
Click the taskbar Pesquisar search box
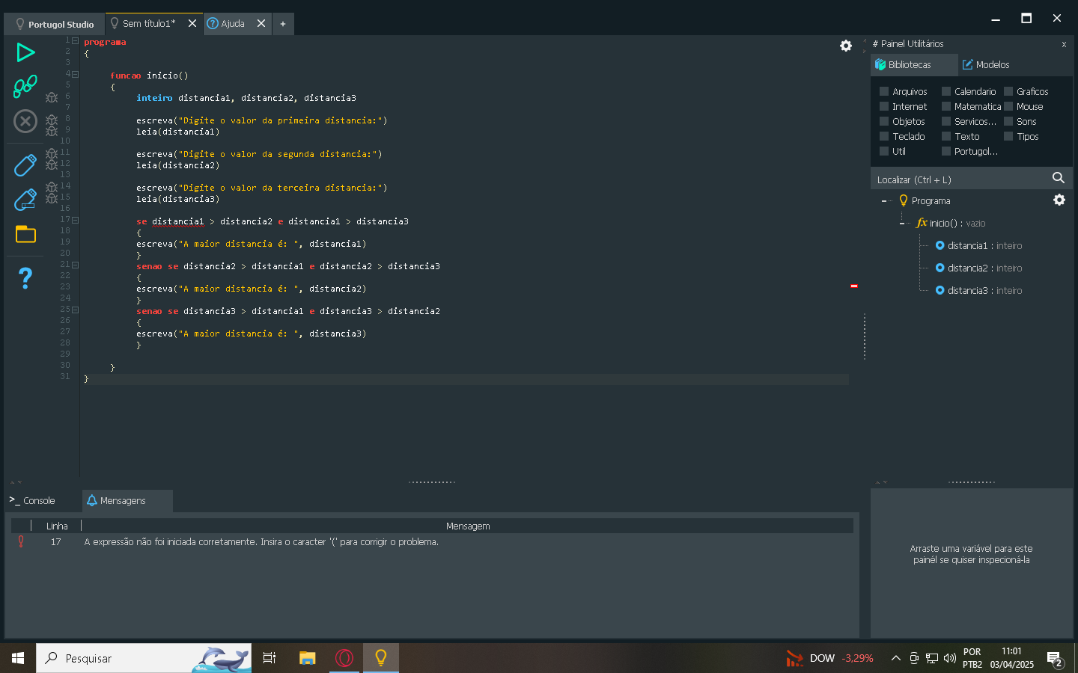pos(144,658)
